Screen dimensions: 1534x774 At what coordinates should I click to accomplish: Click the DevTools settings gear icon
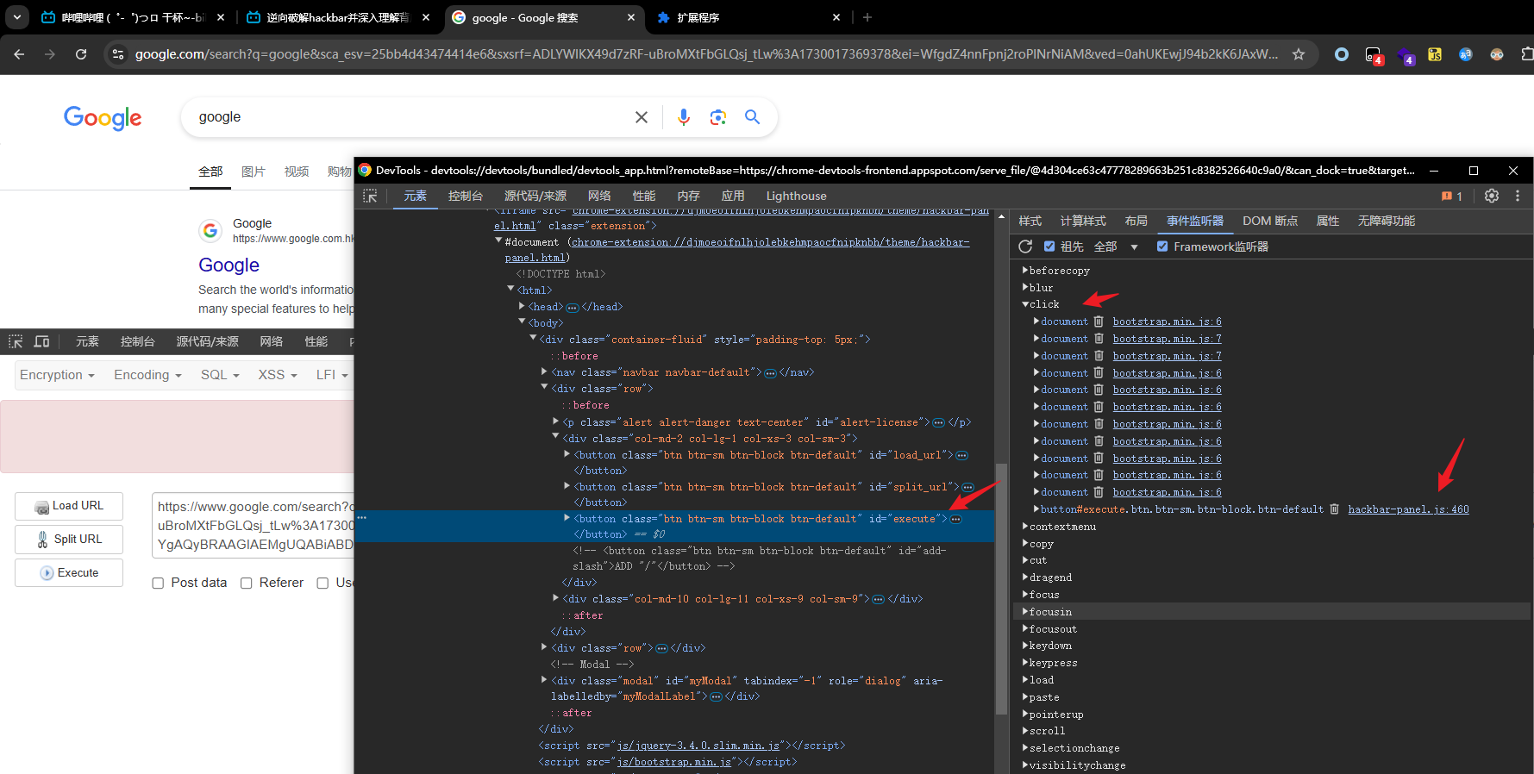[1491, 196]
